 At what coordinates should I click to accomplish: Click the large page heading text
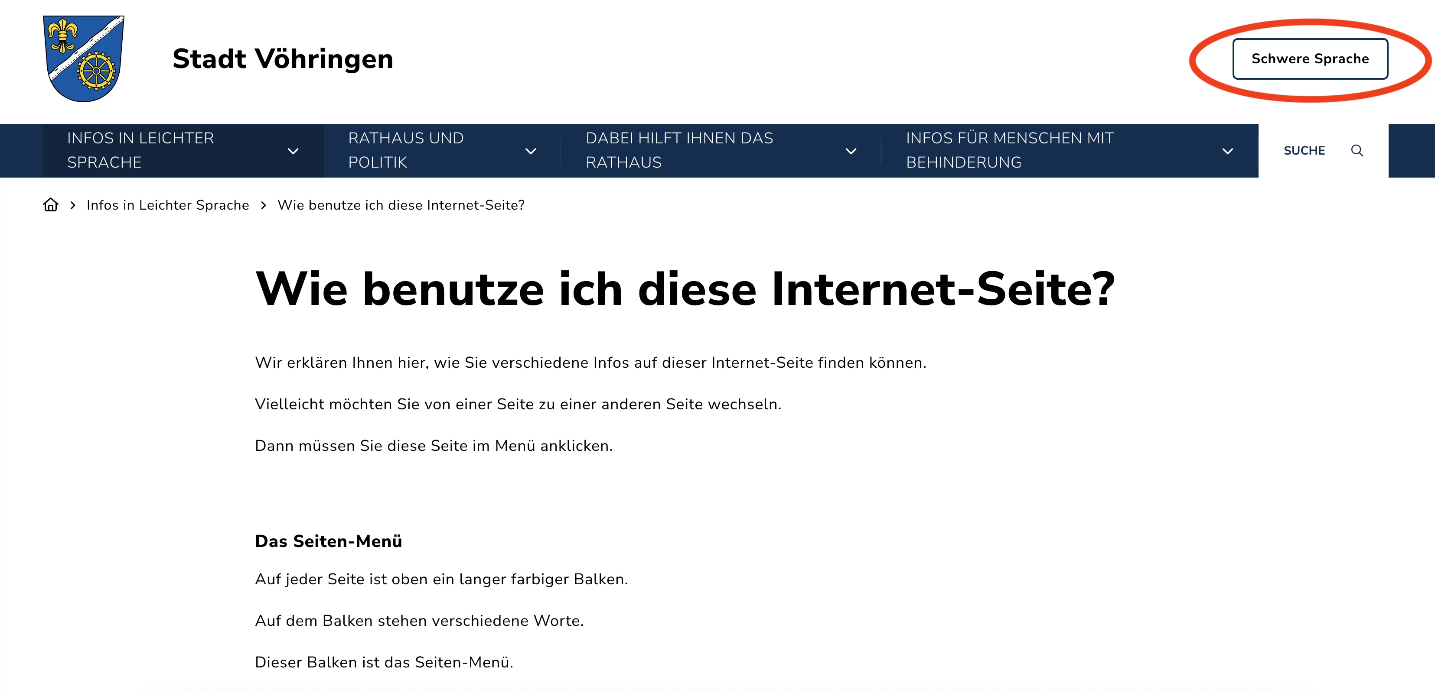[685, 288]
